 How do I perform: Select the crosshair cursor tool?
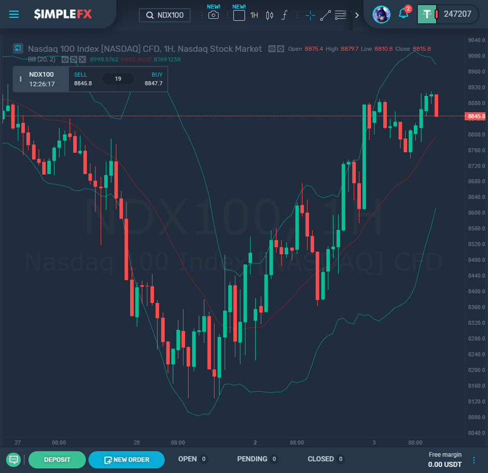point(310,15)
